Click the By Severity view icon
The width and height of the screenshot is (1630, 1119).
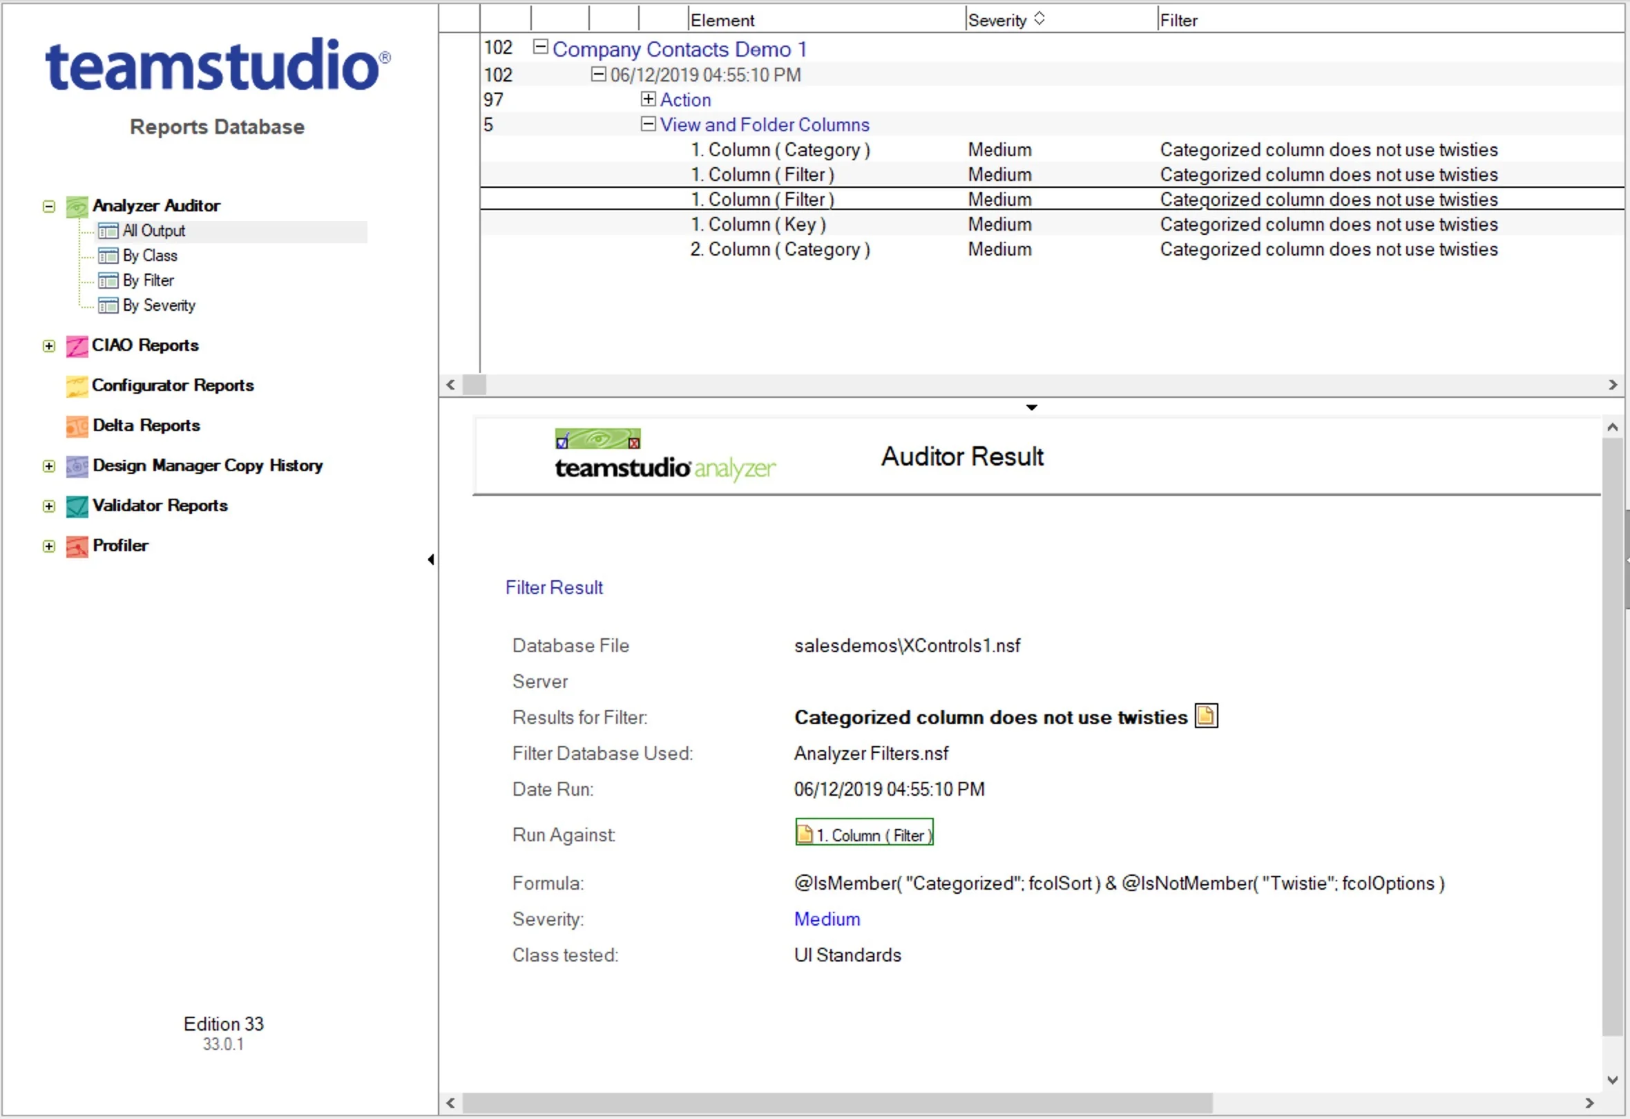click(x=108, y=306)
